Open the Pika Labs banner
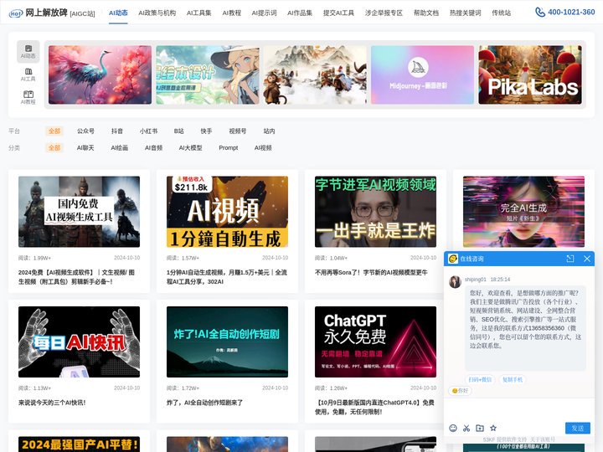Screen dimensions: 603x452 (x=530, y=74)
